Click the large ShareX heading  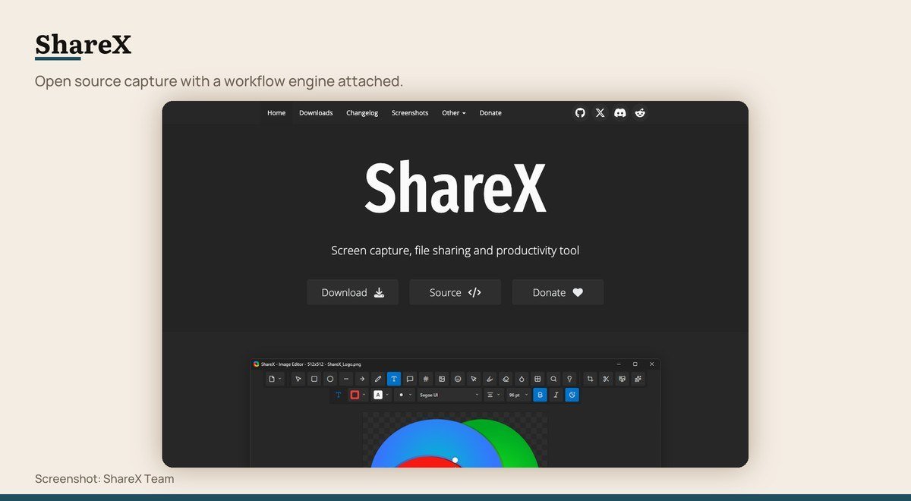[455, 187]
